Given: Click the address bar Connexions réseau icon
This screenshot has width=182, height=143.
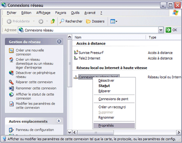Looking at the screenshot, I should (21, 30).
